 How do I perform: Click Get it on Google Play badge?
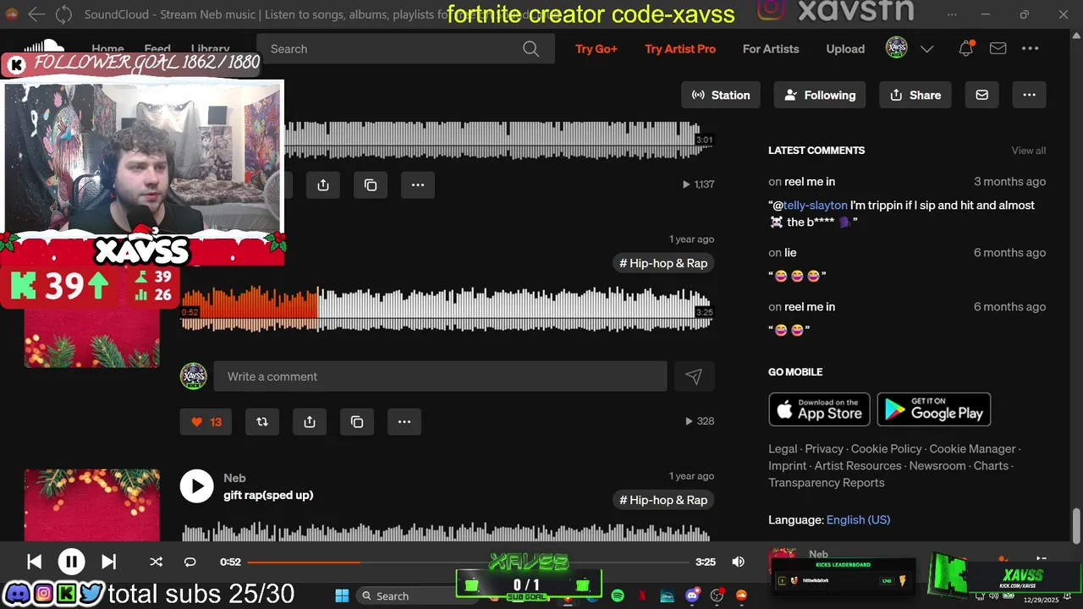(934, 409)
